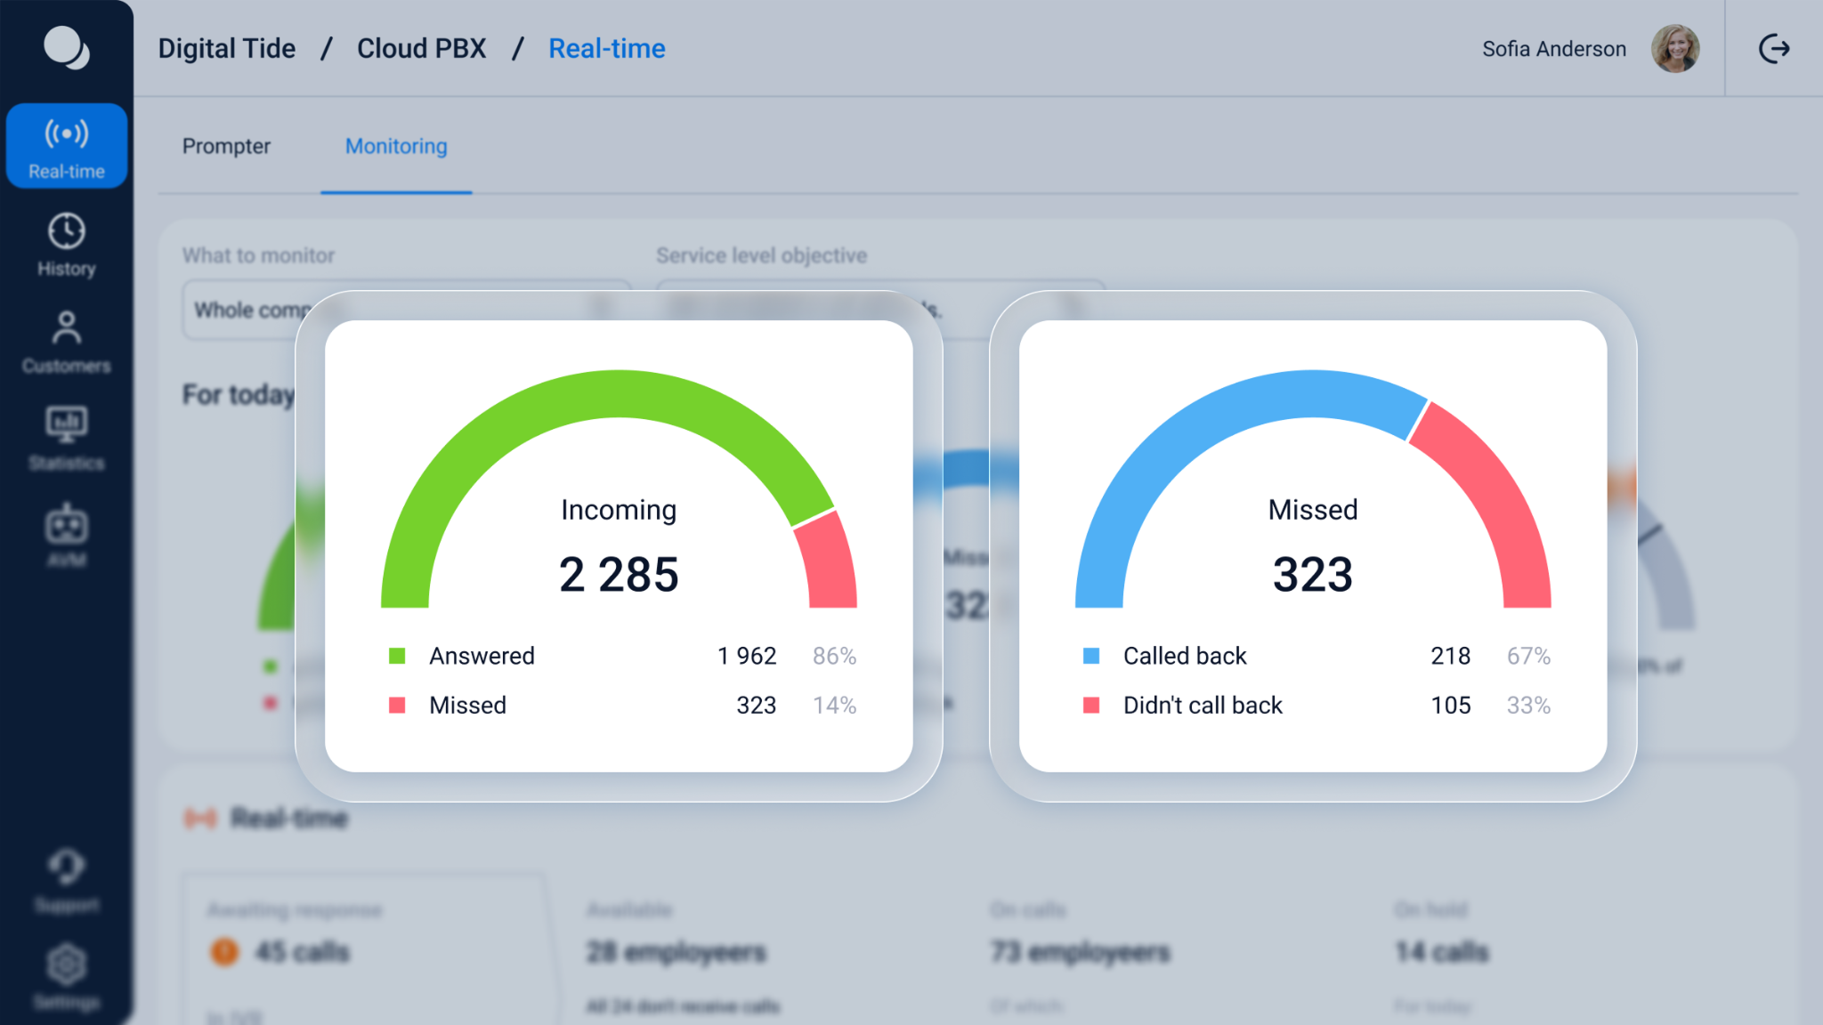Open the Statistics sidebar section
This screenshot has width=1823, height=1025.
pyautogui.click(x=67, y=440)
